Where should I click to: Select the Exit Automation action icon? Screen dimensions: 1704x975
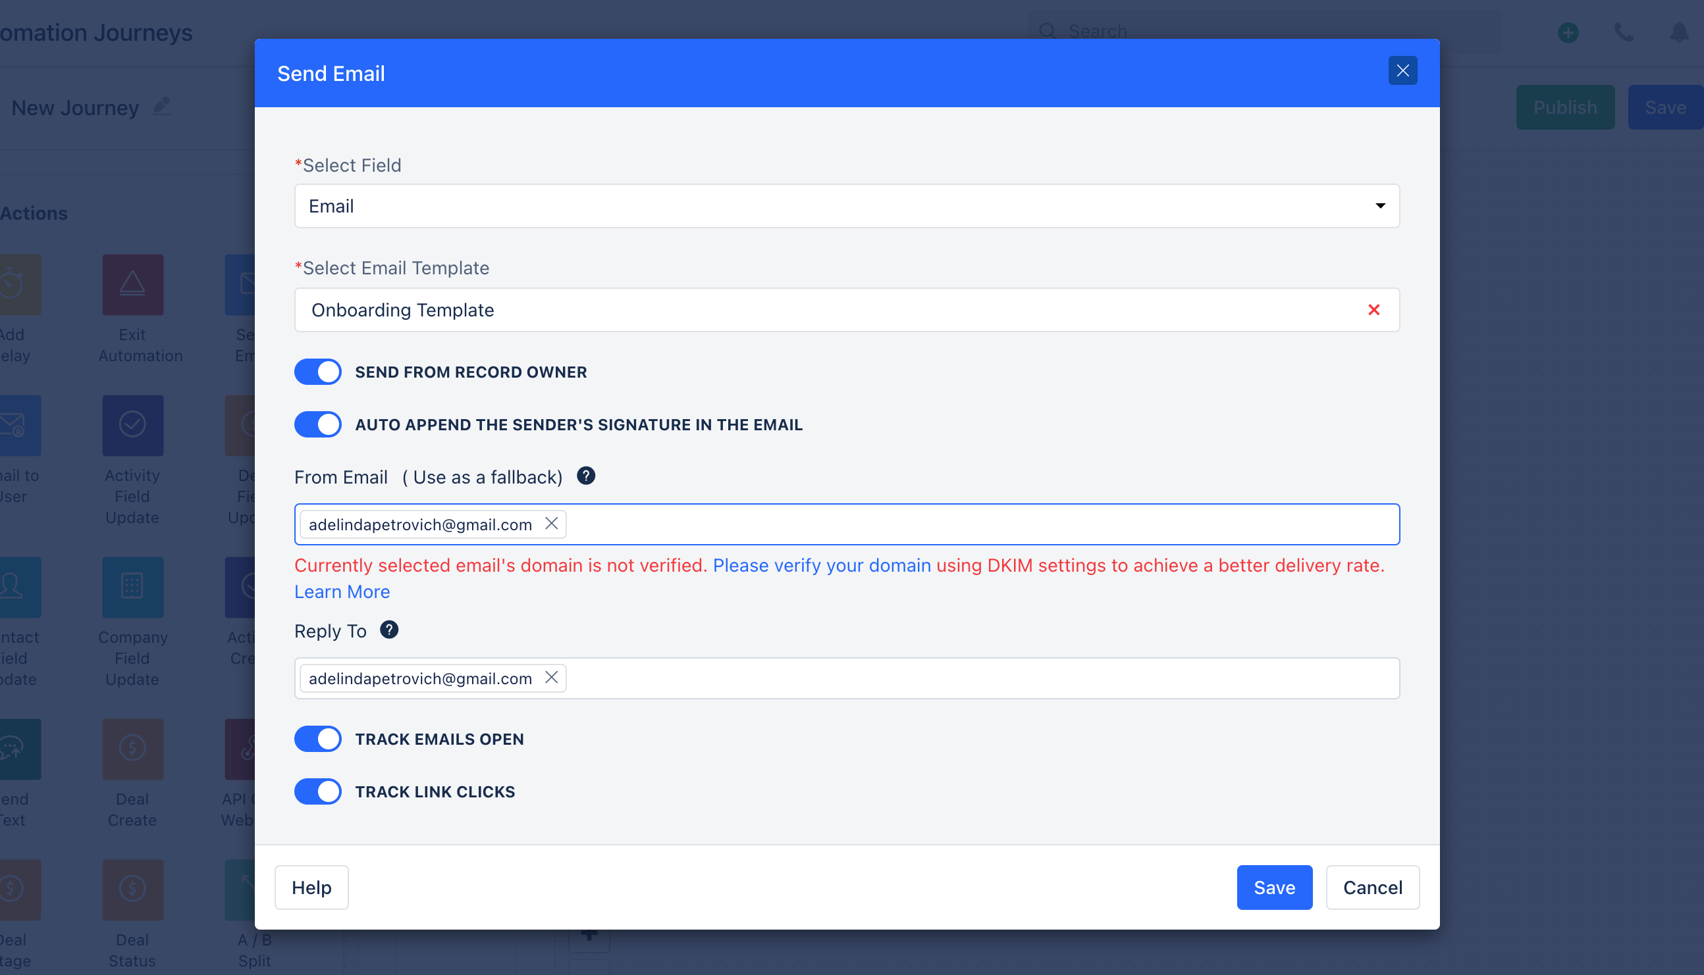pos(133,285)
